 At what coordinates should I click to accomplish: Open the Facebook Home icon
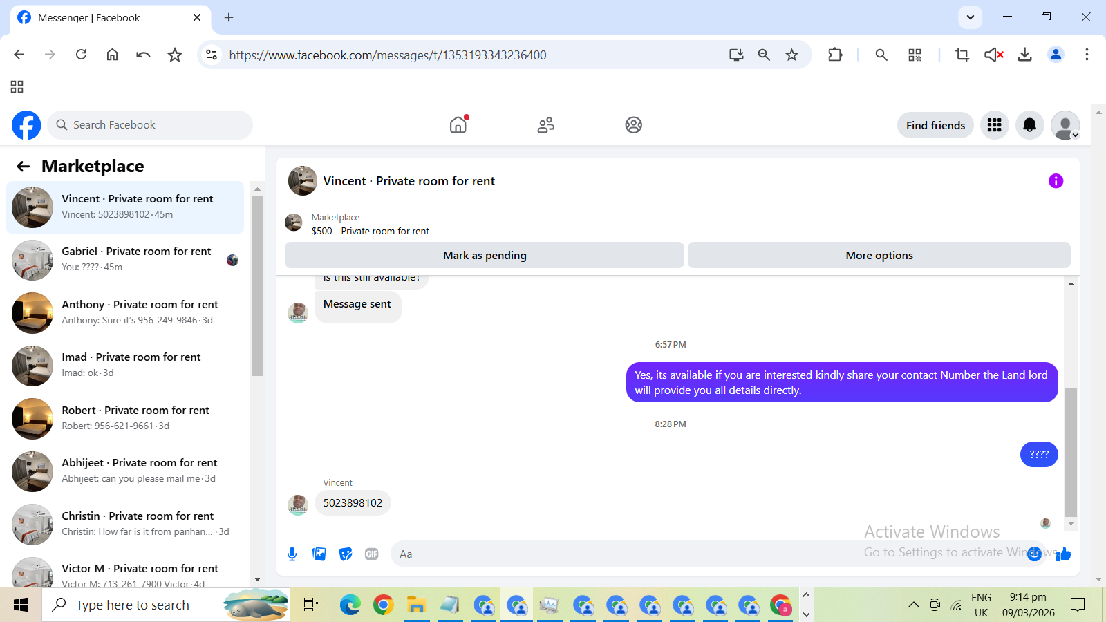(458, 124)
